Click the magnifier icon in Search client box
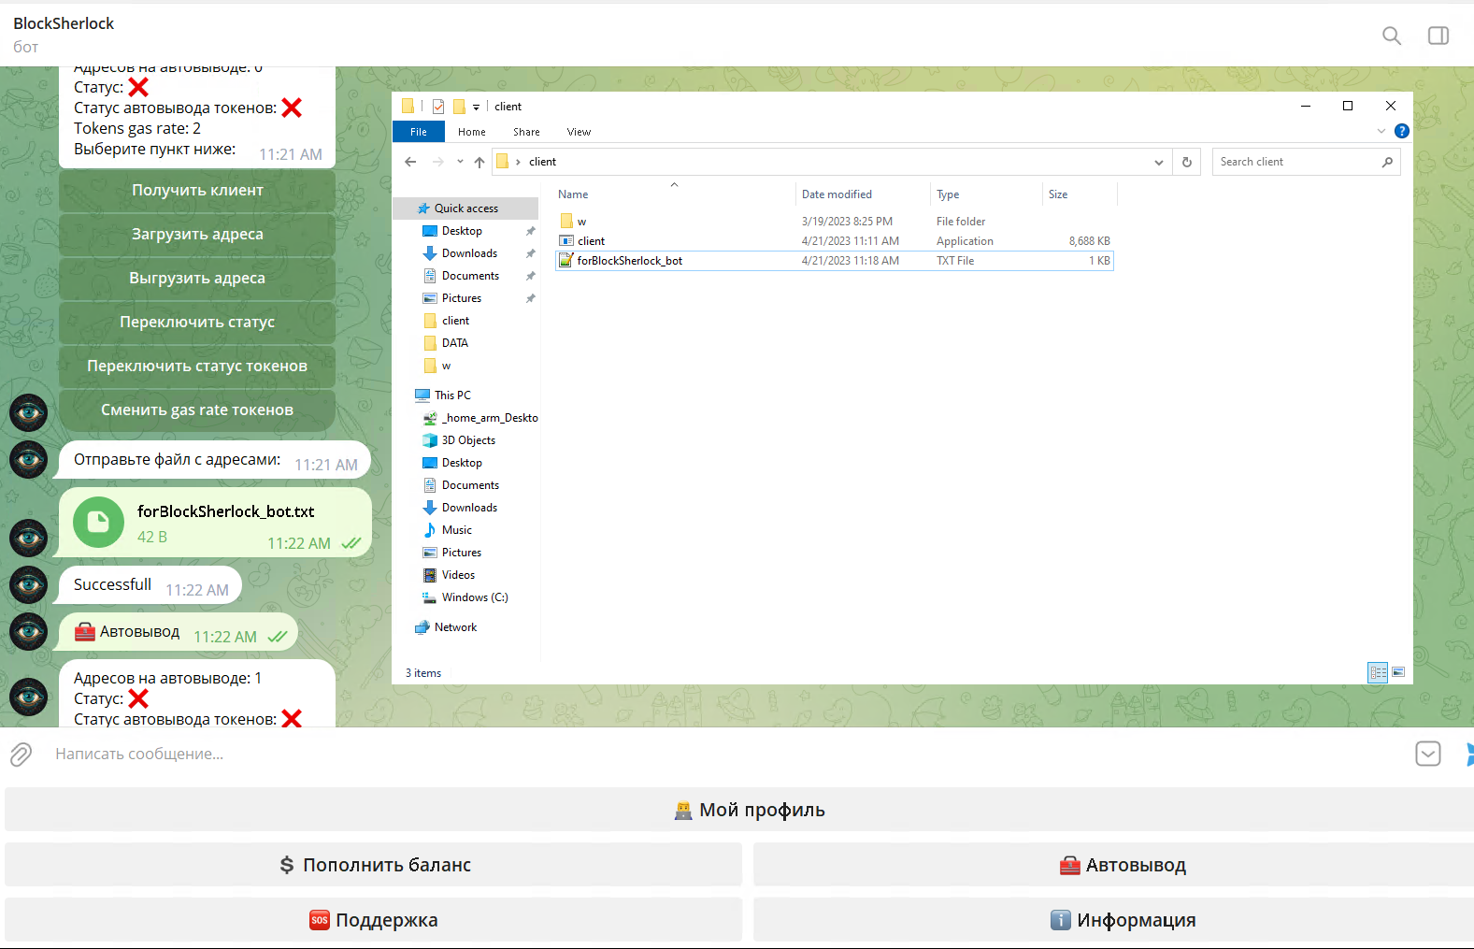Image resolution: width=1474 pixels, height=949 pixels. point(1387,162)
